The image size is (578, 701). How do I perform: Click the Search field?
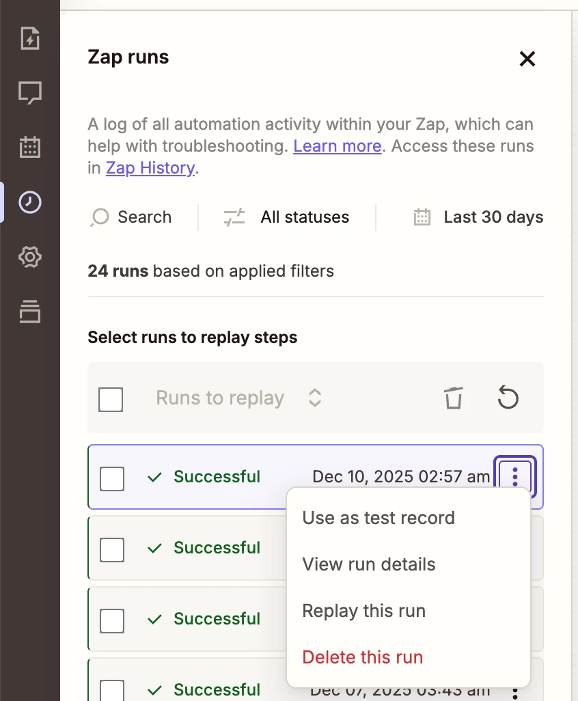pos(131,217)
